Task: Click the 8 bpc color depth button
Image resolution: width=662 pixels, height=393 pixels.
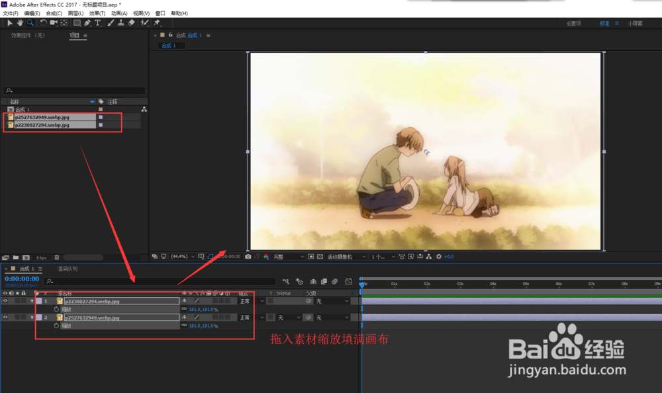Action: [x=41, y=257]
